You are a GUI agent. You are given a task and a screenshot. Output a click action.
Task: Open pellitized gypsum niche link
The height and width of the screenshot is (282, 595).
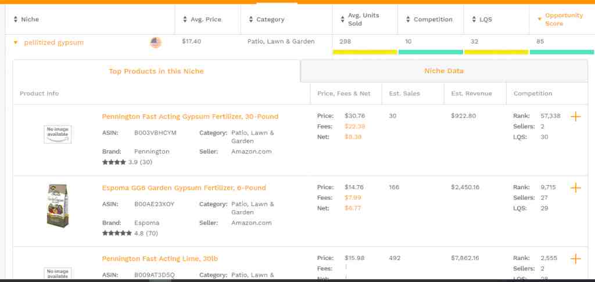(x=54, y=42)
